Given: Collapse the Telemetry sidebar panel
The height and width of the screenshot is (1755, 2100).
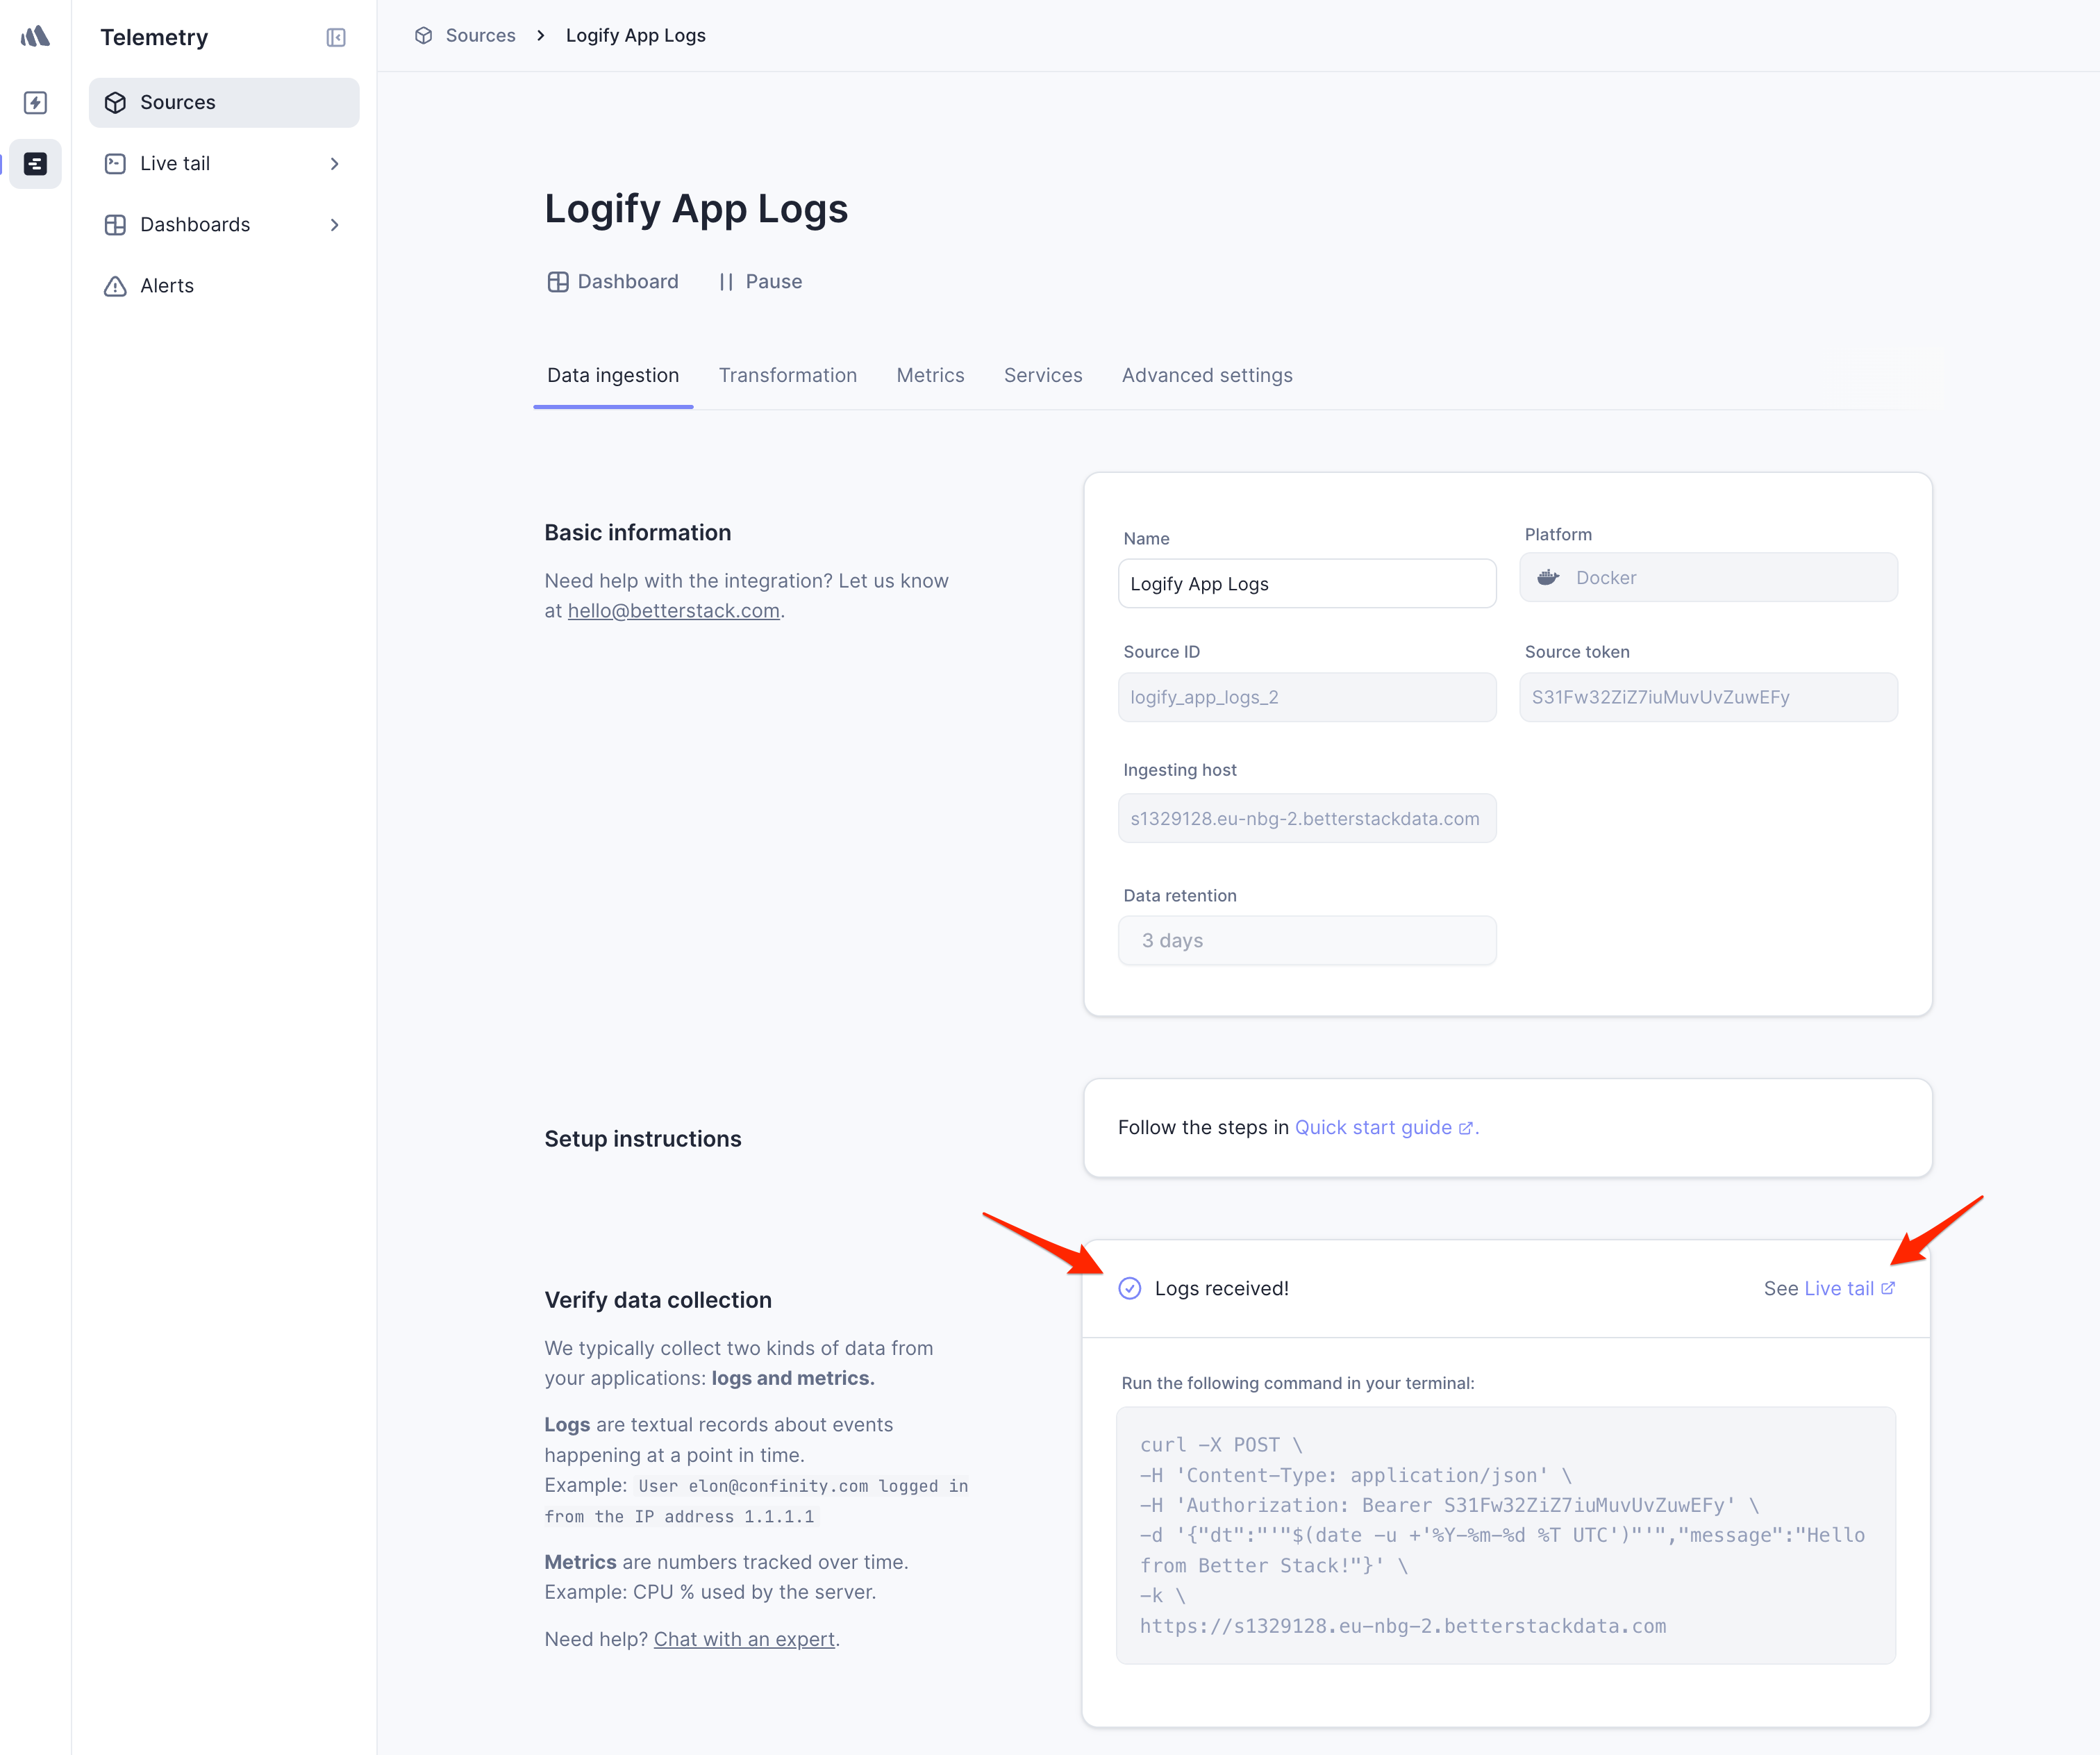Looking at the screenshot, I should [336, 38].
